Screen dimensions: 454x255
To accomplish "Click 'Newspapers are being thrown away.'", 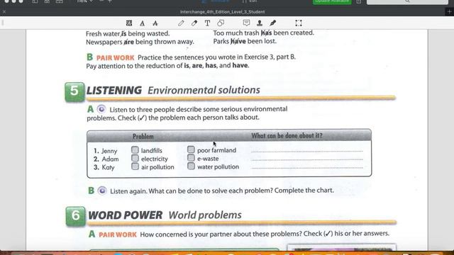I will pos(140,42).
